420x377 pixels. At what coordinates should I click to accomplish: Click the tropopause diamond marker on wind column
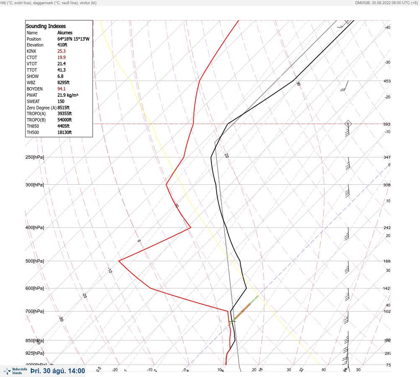point(348,124)
